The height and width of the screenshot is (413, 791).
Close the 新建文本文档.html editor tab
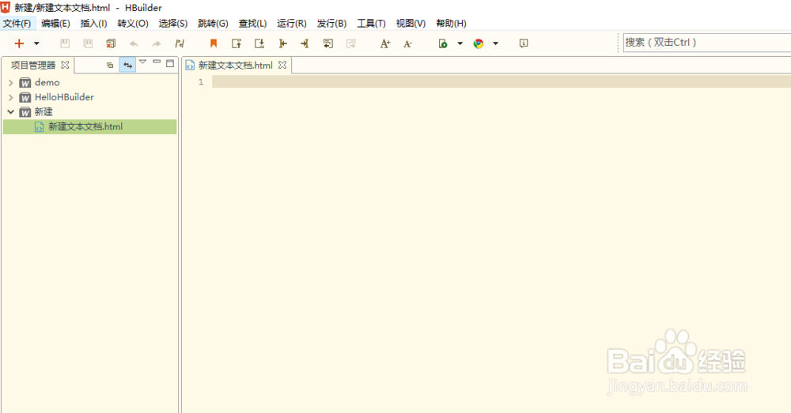coord(282,65)
